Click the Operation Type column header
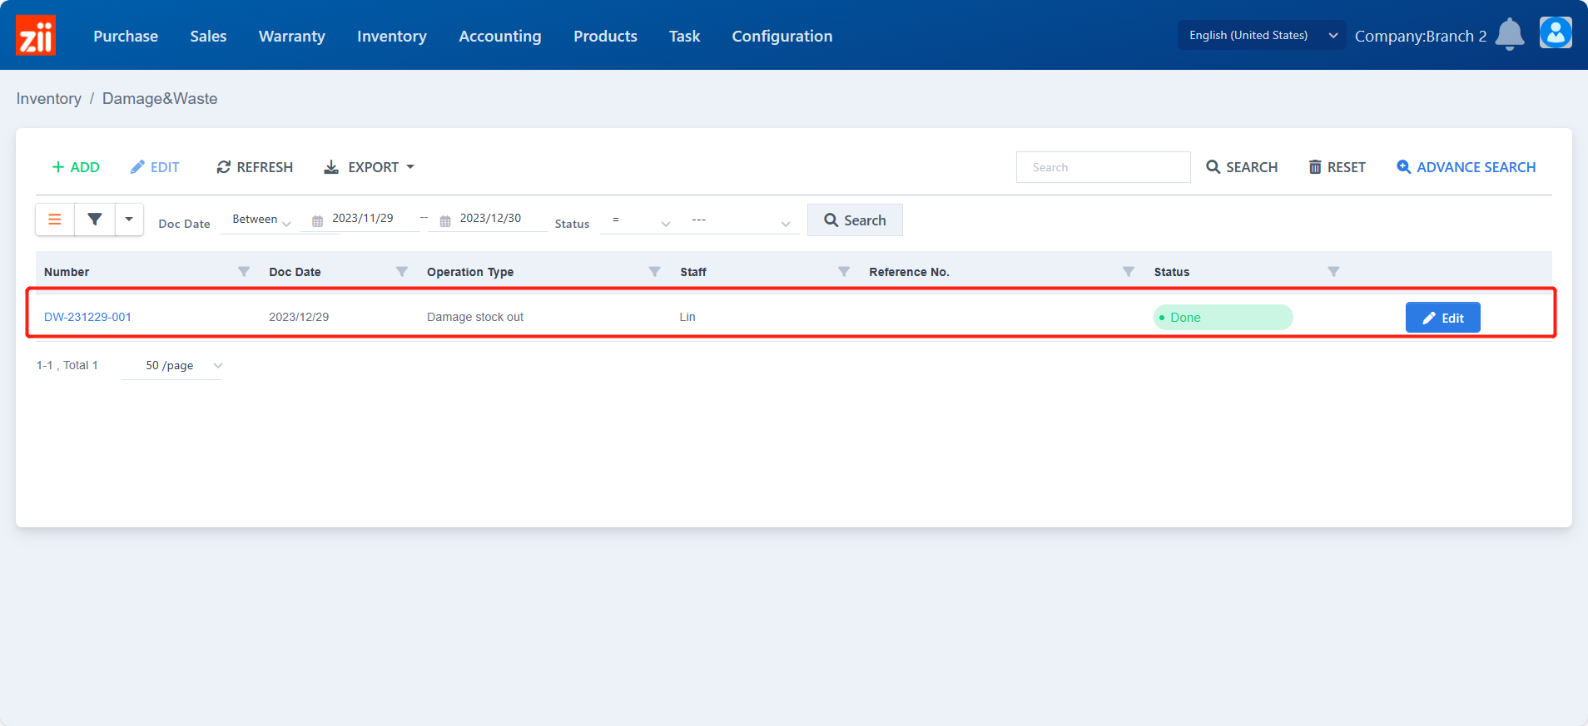The image size is (1588, 726). [x=470, y=272]
